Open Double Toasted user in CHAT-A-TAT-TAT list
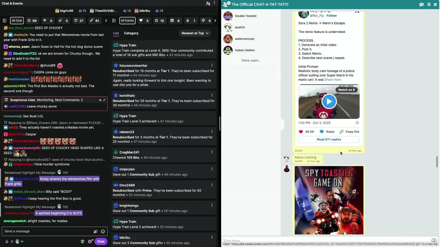The width and height of the screenshot is (440, 247). click(x=245, y=16)
